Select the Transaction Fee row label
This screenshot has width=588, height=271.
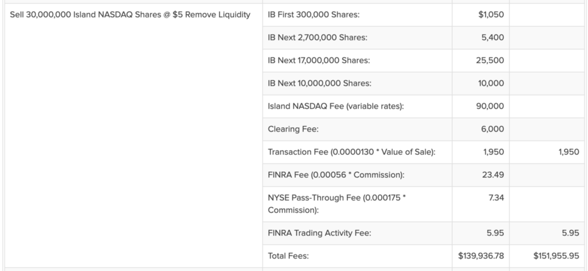351,152
